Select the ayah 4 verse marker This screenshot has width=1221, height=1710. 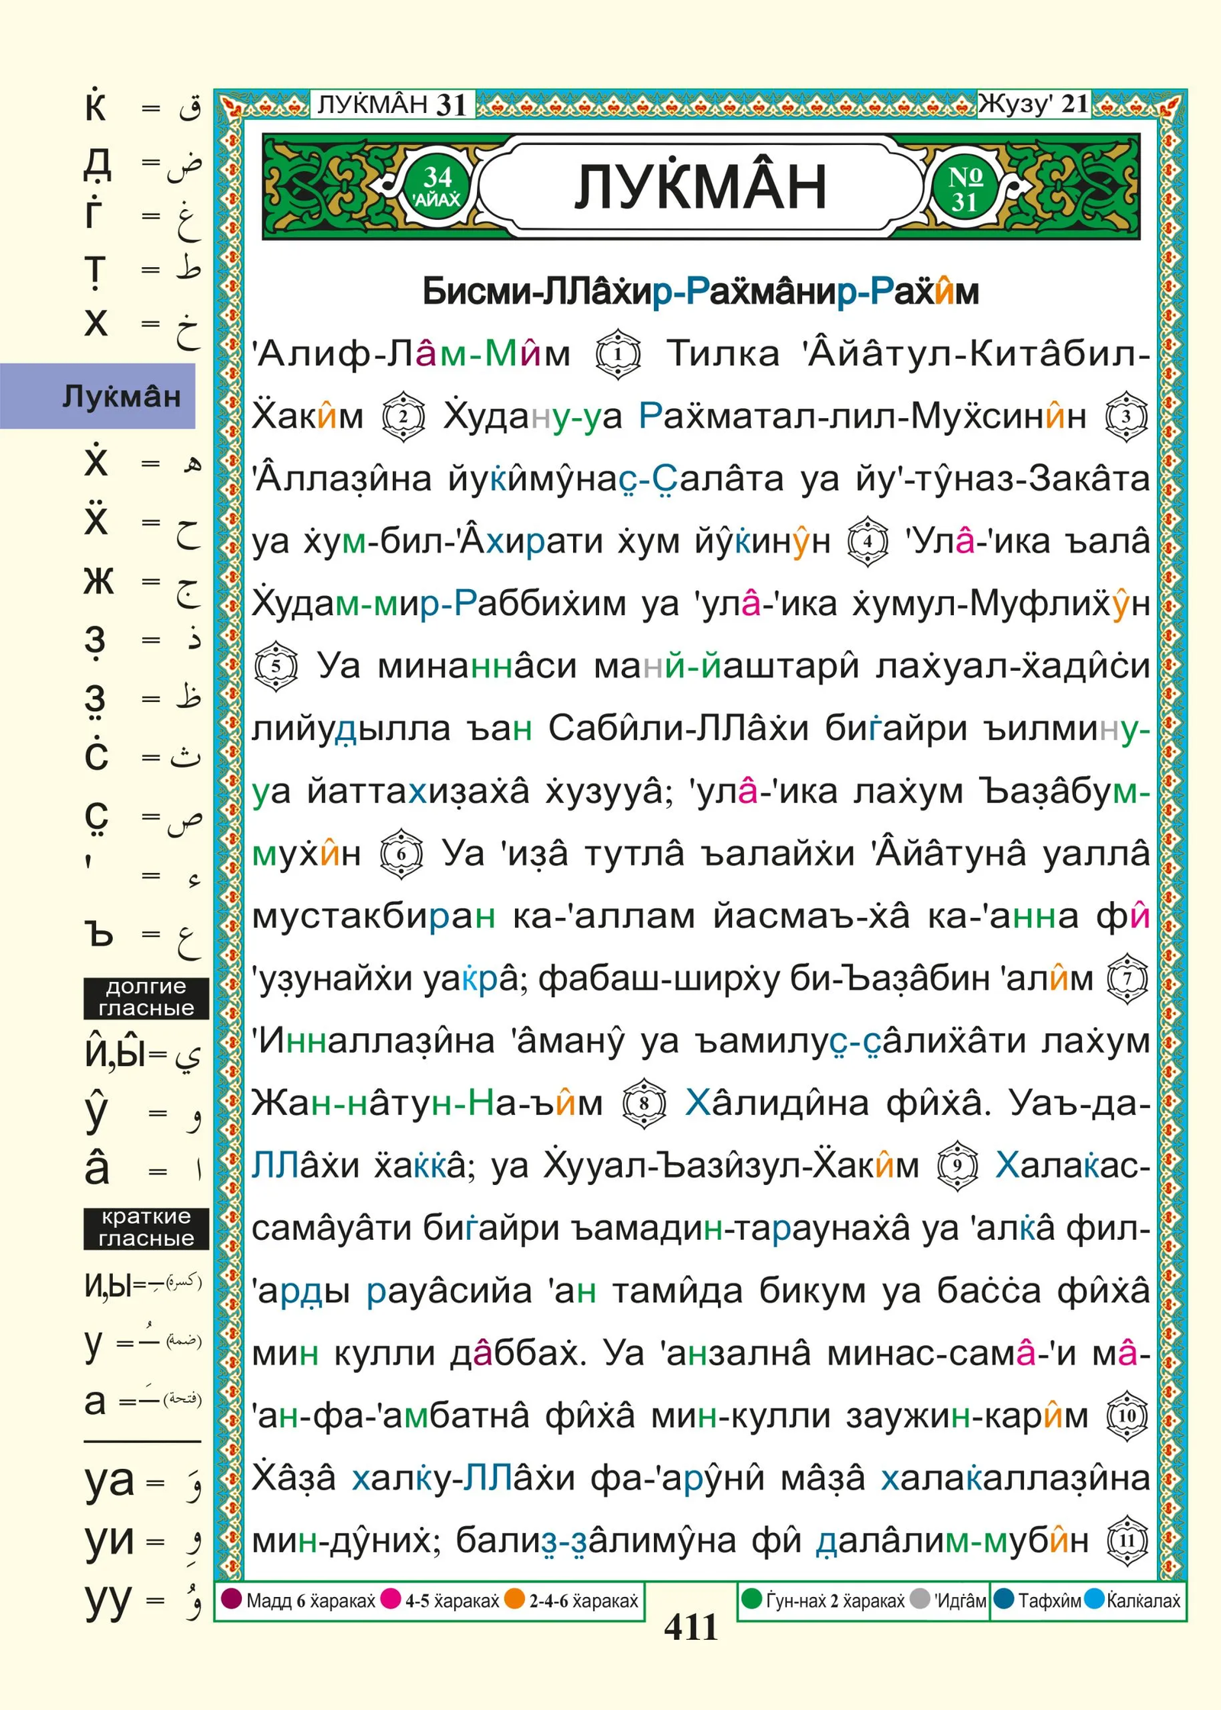(x=868, y=542)
